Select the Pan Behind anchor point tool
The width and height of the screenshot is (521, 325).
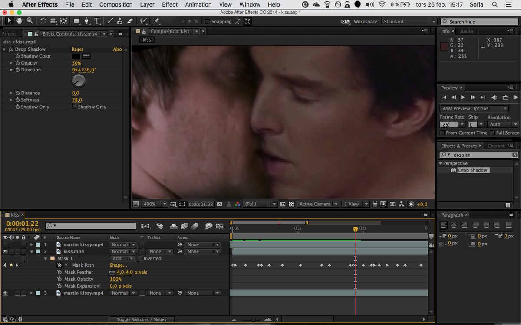click(63, 21)
